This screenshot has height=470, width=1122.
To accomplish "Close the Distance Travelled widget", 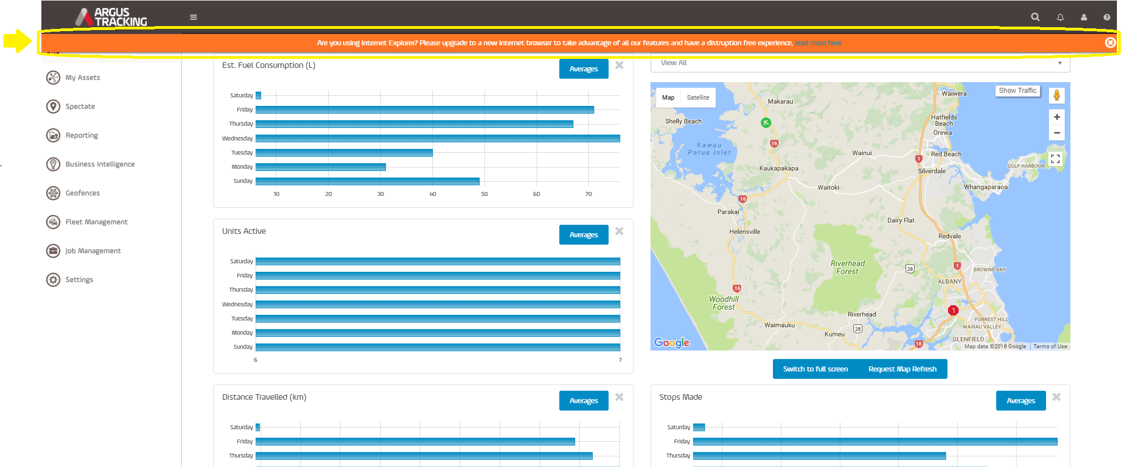I will [619, 397].
